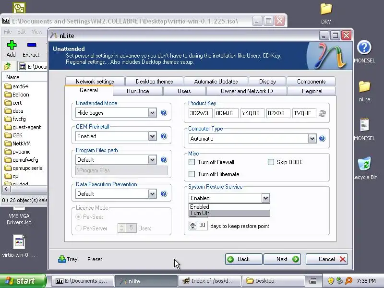Select the MONISEL help file desktop icon
384x288 pixels.
tap(364, 48)
